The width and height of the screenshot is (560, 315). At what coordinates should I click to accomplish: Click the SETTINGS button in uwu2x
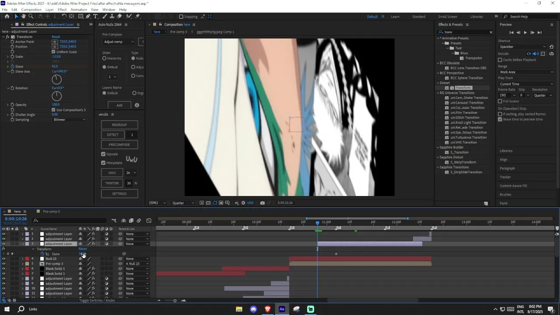click(119, 194)
